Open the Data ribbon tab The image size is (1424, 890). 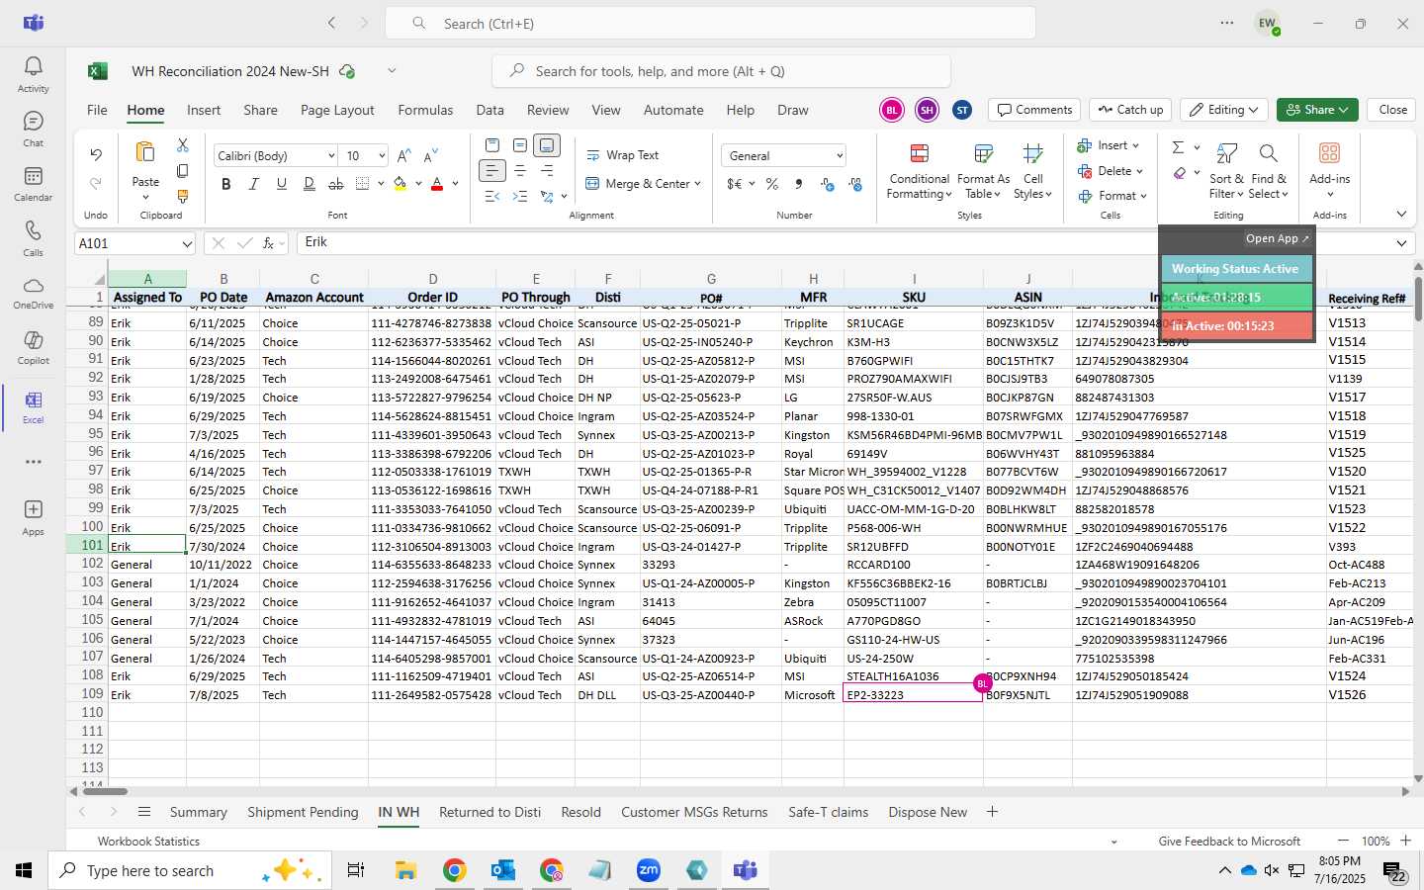pos(489,110)
